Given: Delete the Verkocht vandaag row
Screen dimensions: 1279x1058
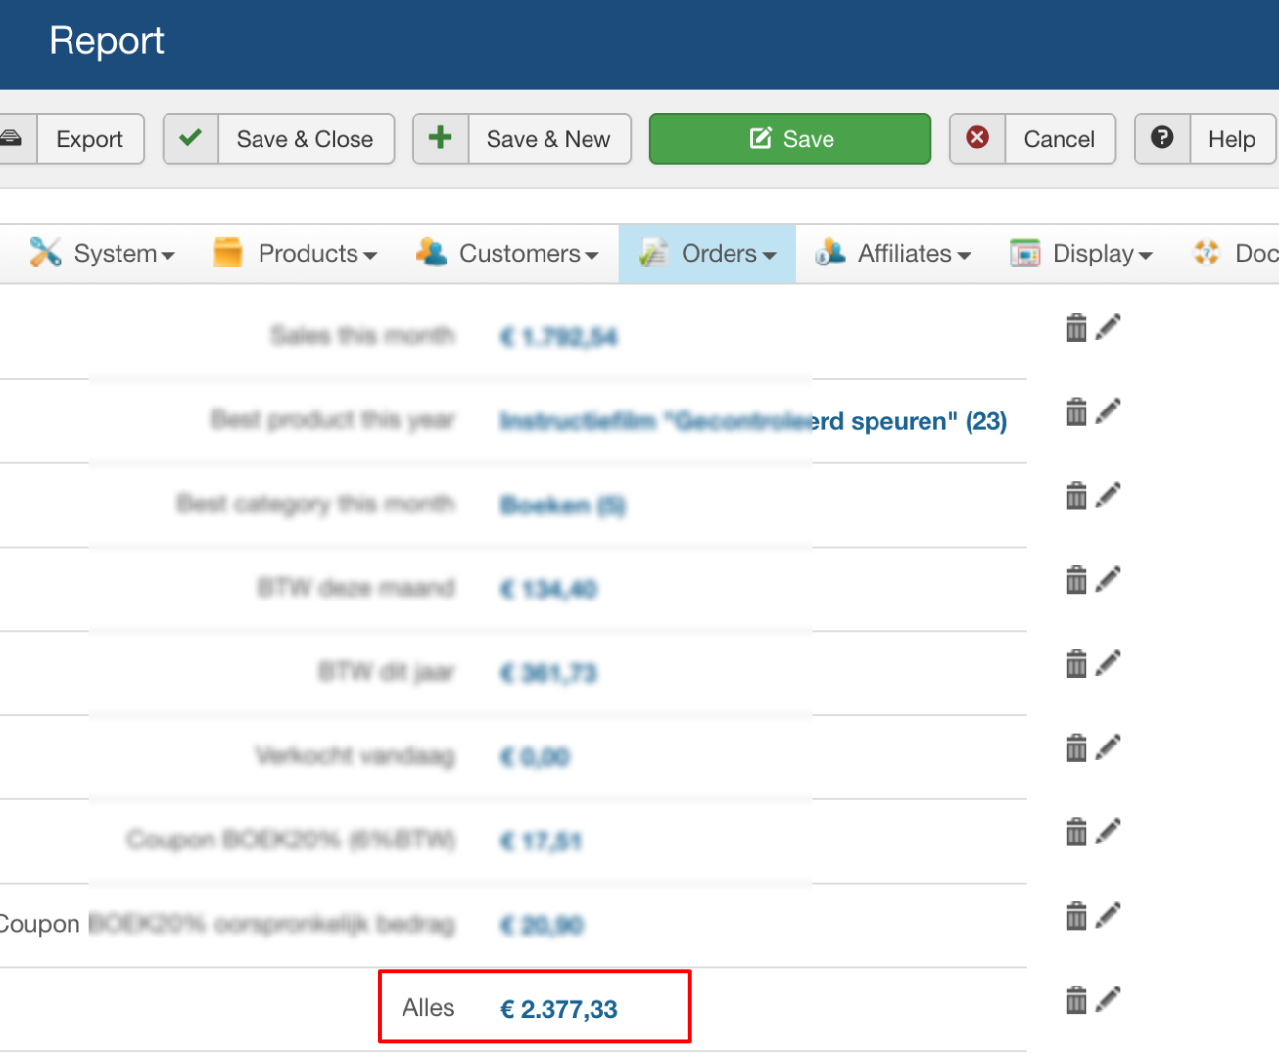Looking at the screenshot, I should [x=1076, y=748].
